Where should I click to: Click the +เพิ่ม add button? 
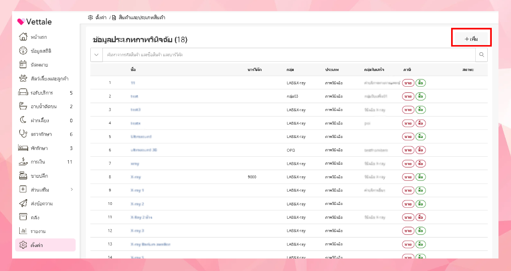coord(471,39)
